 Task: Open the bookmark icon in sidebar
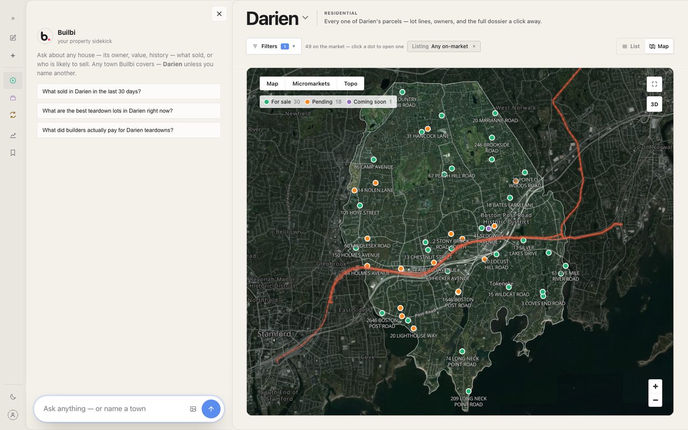click(x=13, y=153)
